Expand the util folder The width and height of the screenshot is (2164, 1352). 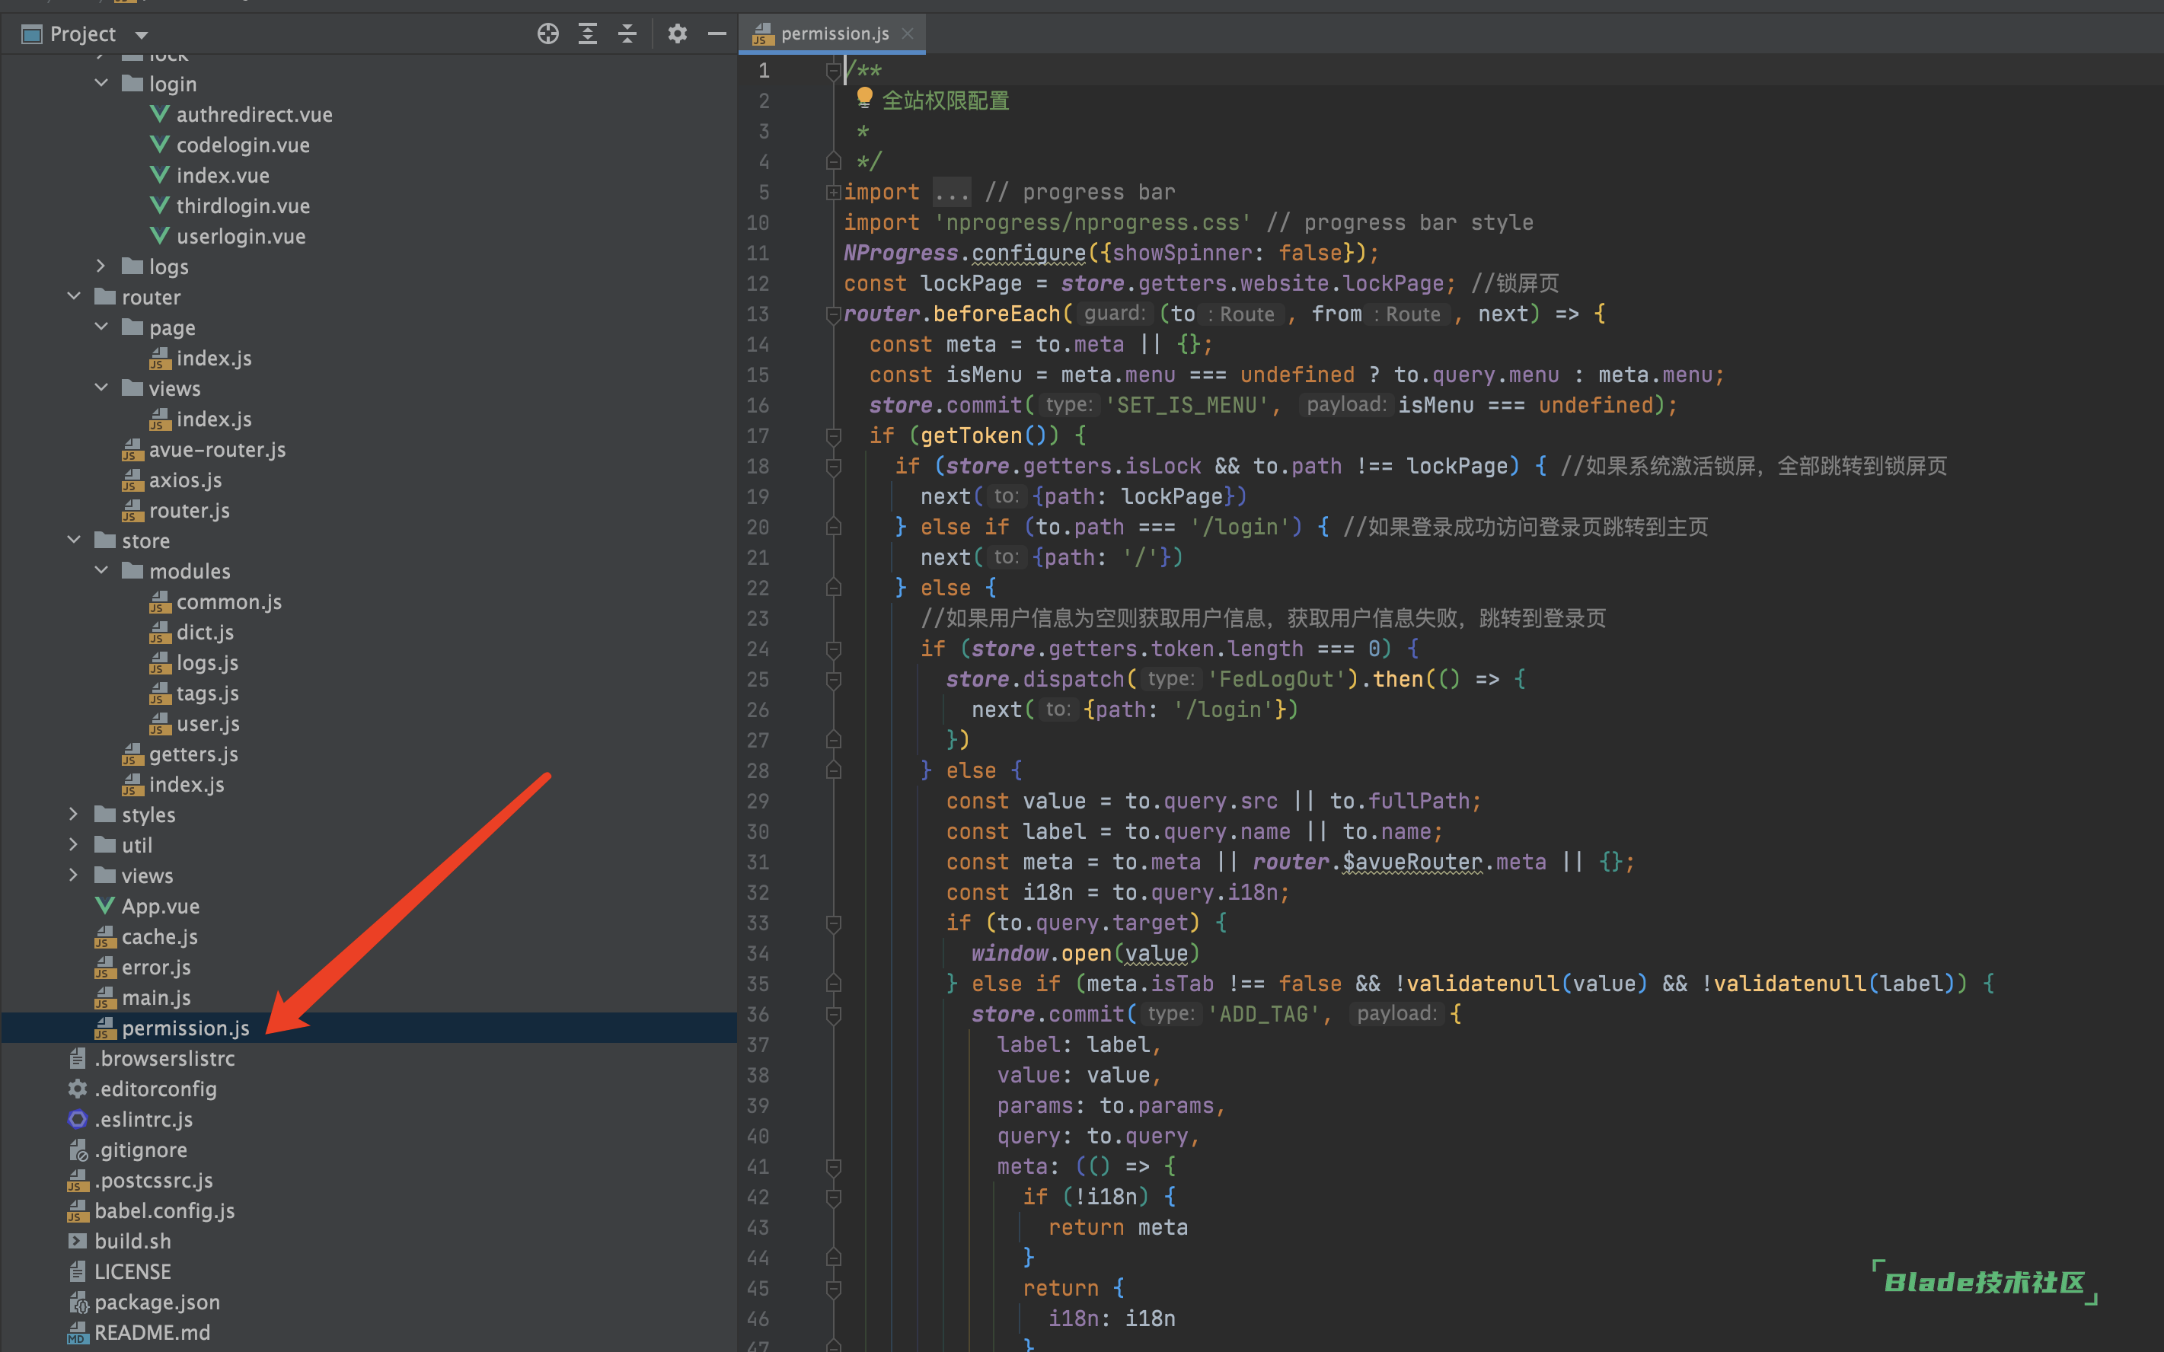pos(74,844)
